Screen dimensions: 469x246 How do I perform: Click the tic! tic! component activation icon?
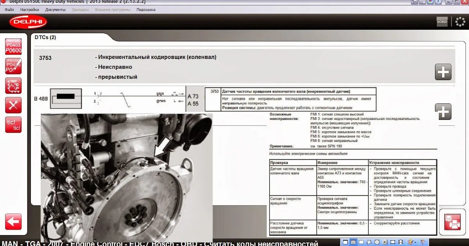click(13, 125)
